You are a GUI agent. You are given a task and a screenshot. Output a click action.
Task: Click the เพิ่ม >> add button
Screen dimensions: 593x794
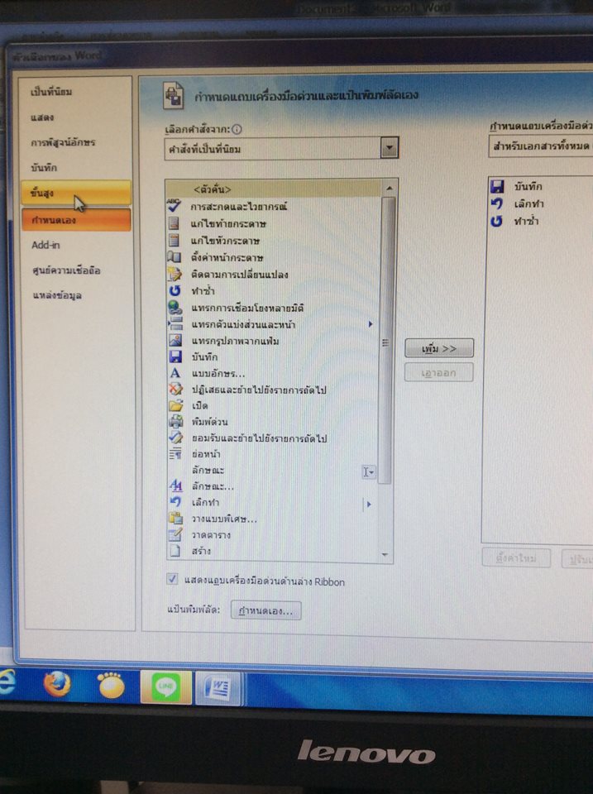439,348
